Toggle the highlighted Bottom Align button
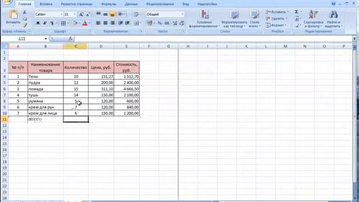 tap(112, 15)
